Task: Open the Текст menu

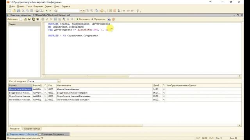Action: pos(29,6)
